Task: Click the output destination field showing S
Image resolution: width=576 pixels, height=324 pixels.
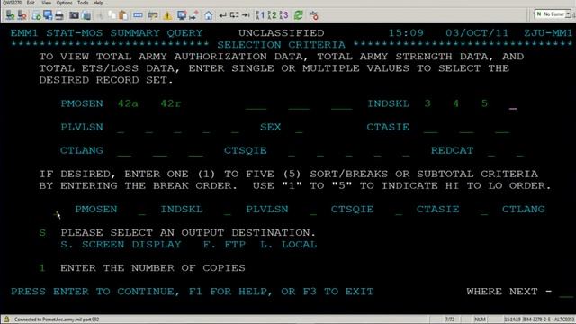Action: click(x=42, y=233)
